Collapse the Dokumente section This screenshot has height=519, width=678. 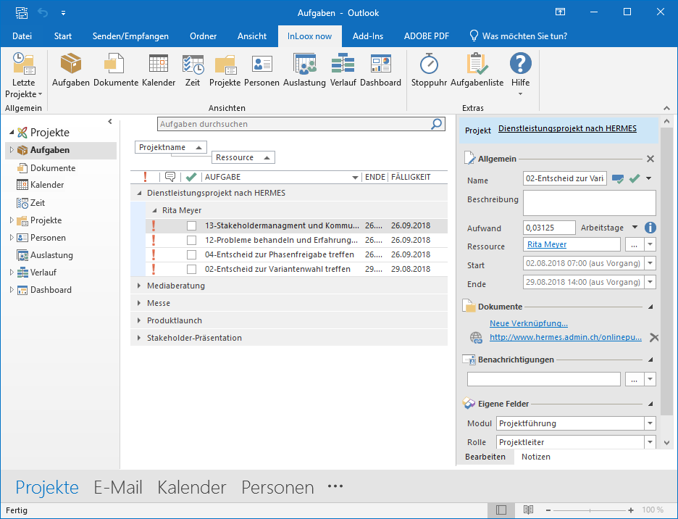click(650, 307)
